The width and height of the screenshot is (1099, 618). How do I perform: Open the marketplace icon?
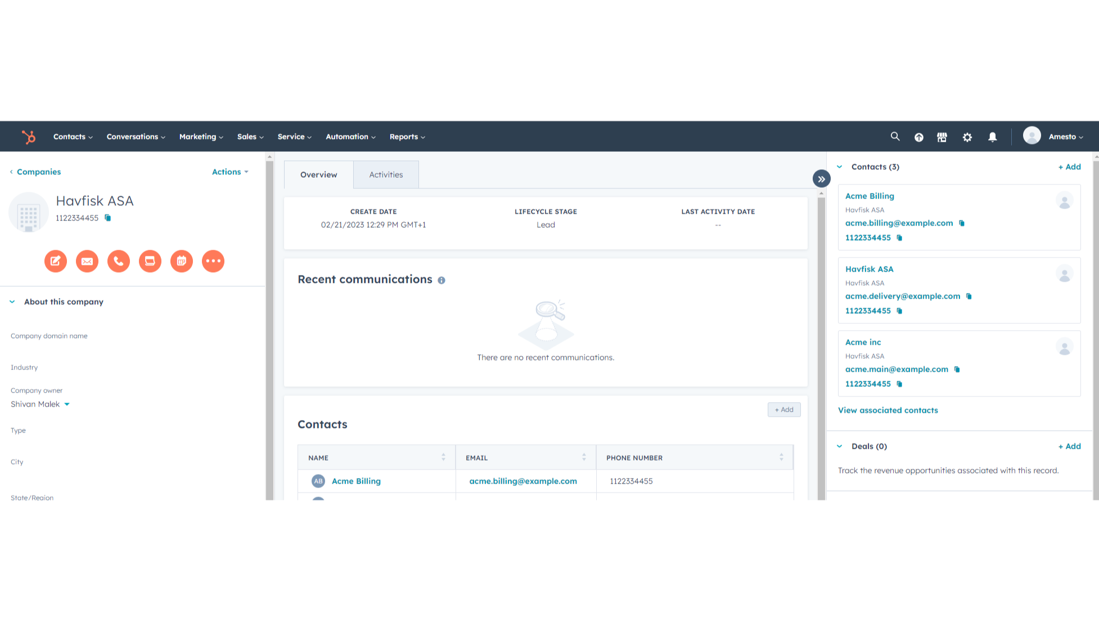942,137
